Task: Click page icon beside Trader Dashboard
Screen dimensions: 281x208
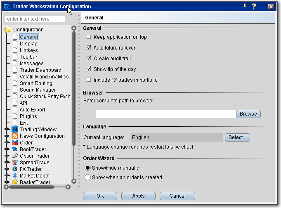Action: pos(15,70)
